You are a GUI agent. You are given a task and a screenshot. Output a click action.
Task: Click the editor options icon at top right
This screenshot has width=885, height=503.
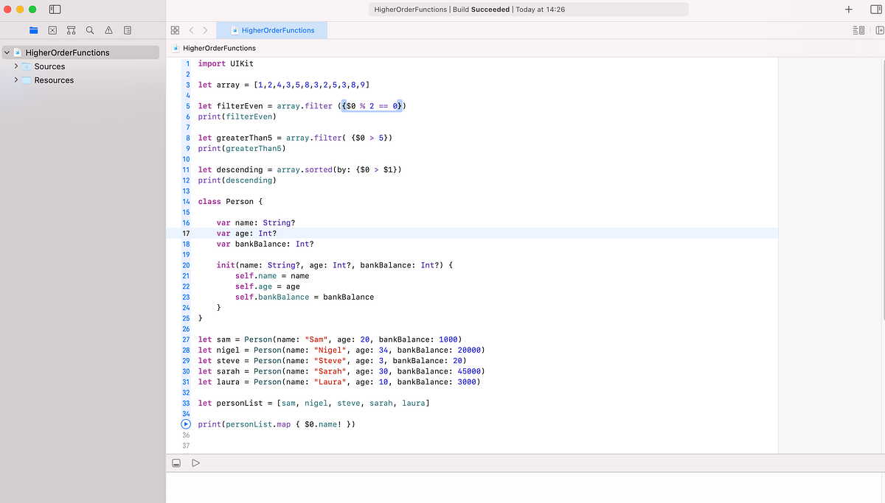[858, 29]
